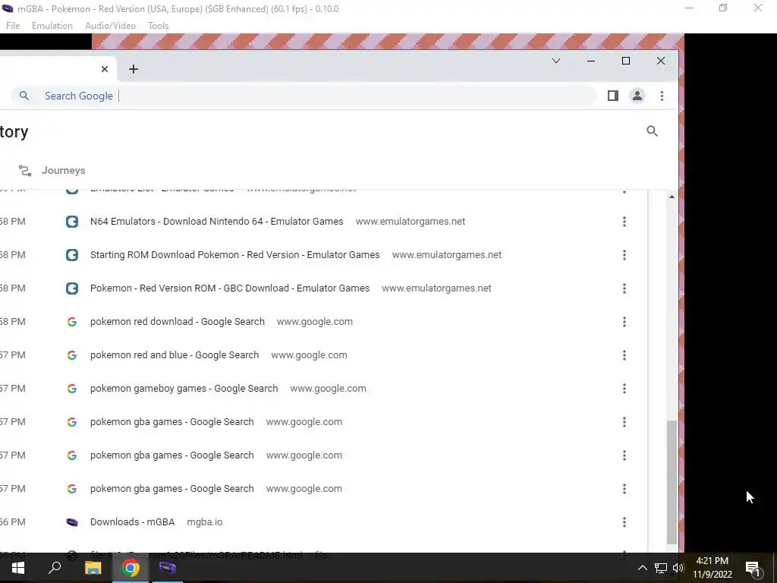Open the mGBA Emulation menu

click(x=52, y=26)
